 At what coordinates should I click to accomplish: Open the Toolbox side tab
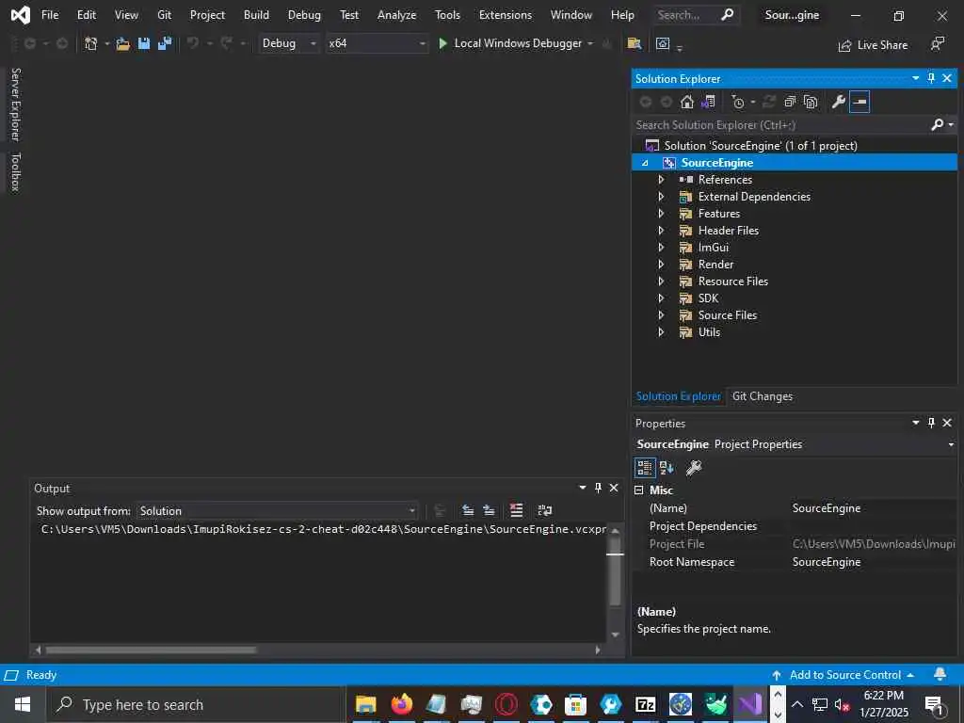tap(16, 172)
